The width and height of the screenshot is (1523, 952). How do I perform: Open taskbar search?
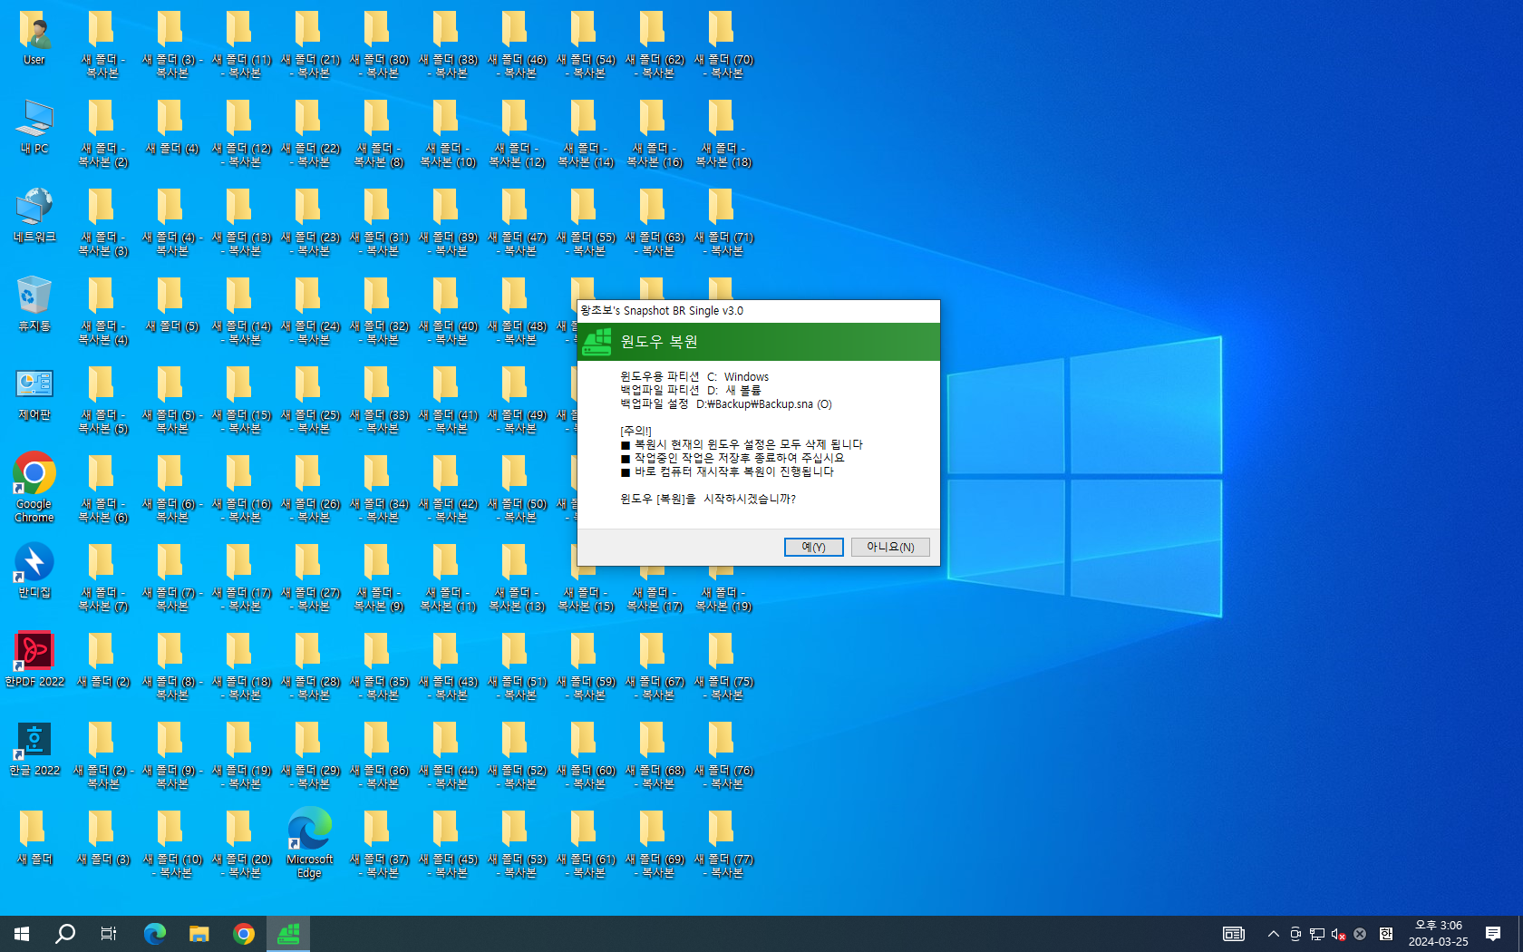point(65,934)
